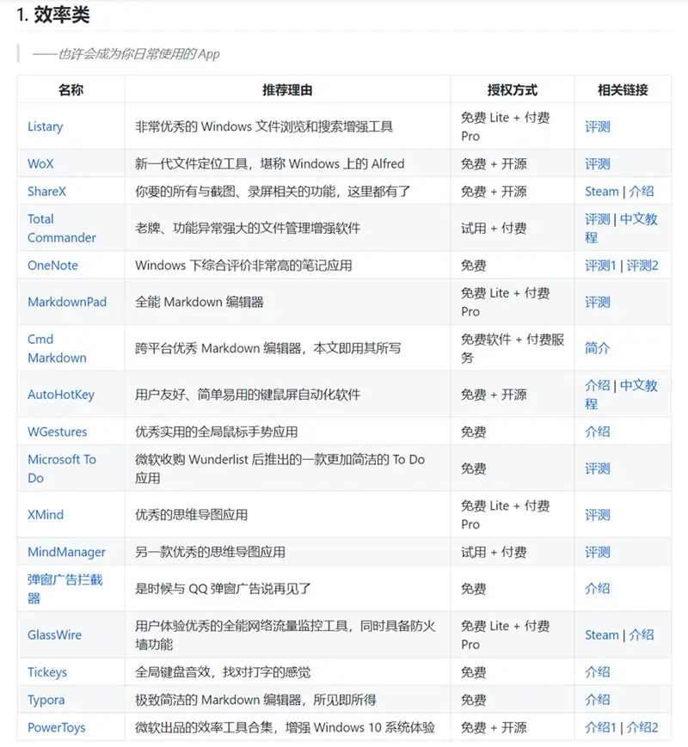Open the 中文教程 link in Total Commander row
Viewport: 688px width, 747px height.
click(x=621, y=228)
